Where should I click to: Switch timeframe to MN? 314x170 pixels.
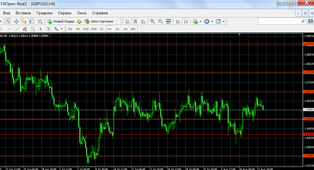click(x=133, y=29)
